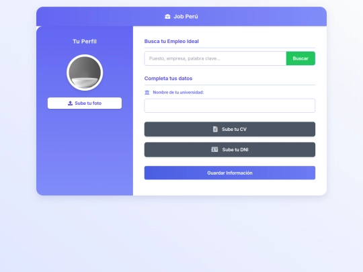Click the circular profile photo

pyautogui.click(x=85, y=73)
